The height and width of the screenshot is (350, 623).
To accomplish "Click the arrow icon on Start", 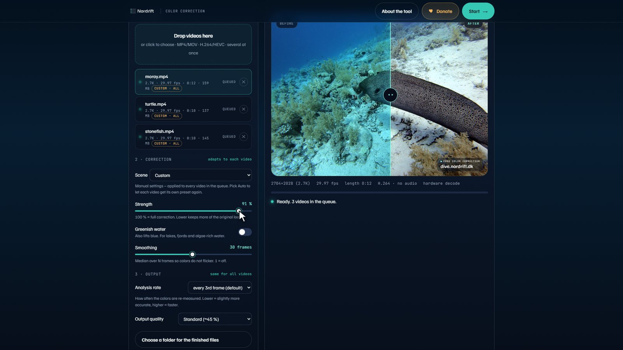I will point(485,12).
